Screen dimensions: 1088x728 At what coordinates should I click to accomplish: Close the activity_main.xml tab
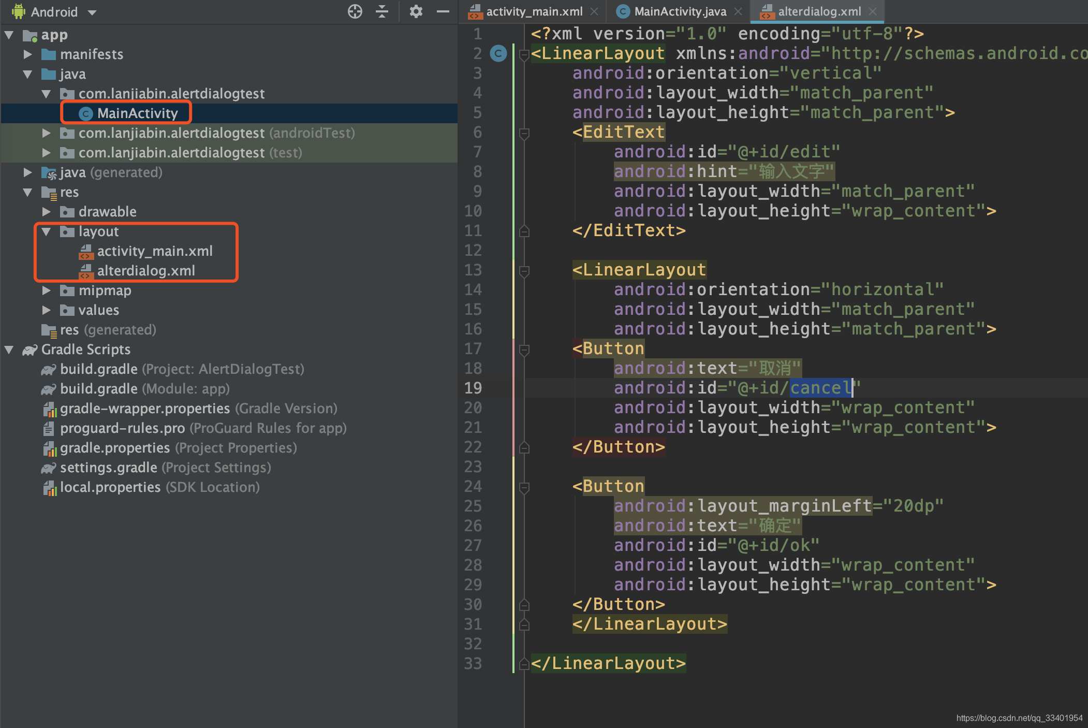(595, 11)
